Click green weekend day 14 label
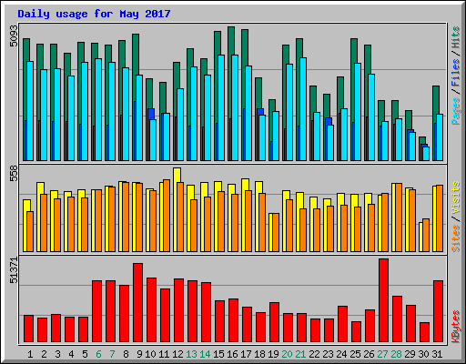Screen dimensions: 466x364 click(205, 354)
